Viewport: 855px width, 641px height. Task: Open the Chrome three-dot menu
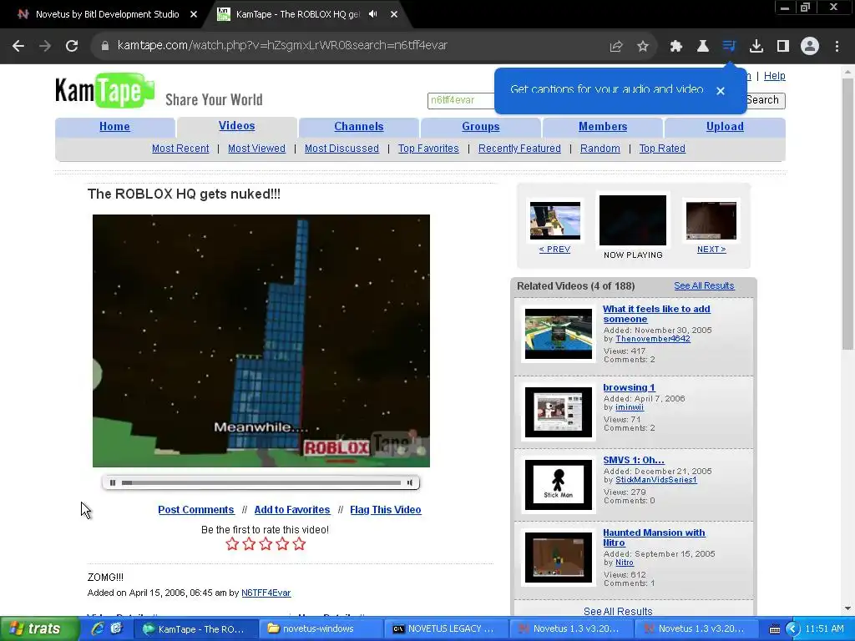pos(837,47)
